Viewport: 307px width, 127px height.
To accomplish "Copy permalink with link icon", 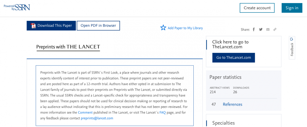I will coord(275,30).
